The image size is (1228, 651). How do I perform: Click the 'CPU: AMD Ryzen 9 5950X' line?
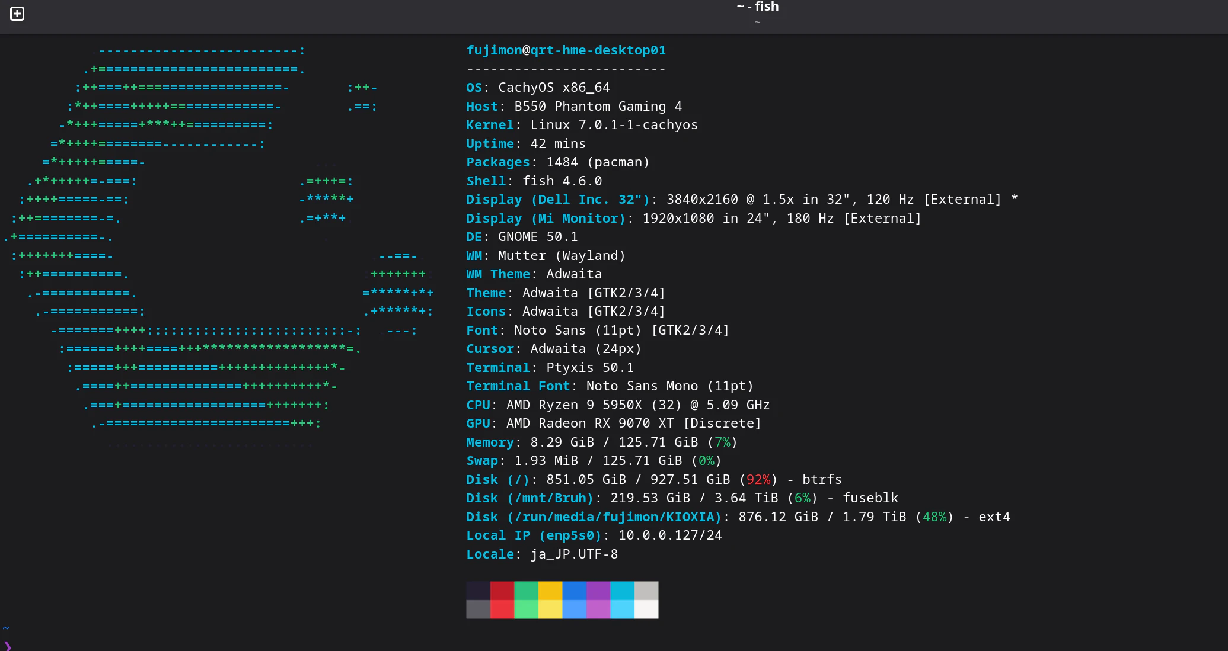618,405
